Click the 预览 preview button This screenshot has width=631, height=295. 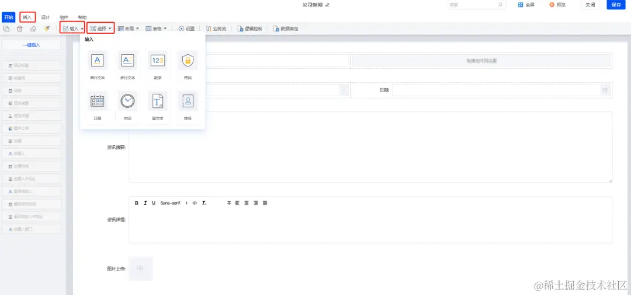click(557, 5)
